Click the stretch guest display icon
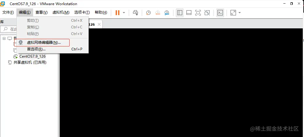304x137 pixels. [233, 13]
